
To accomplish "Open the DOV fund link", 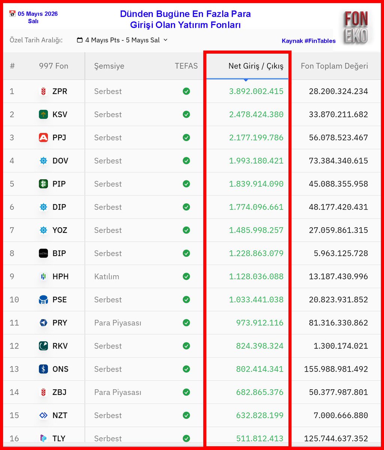I will pyautogui.click(x=60, y=160).
